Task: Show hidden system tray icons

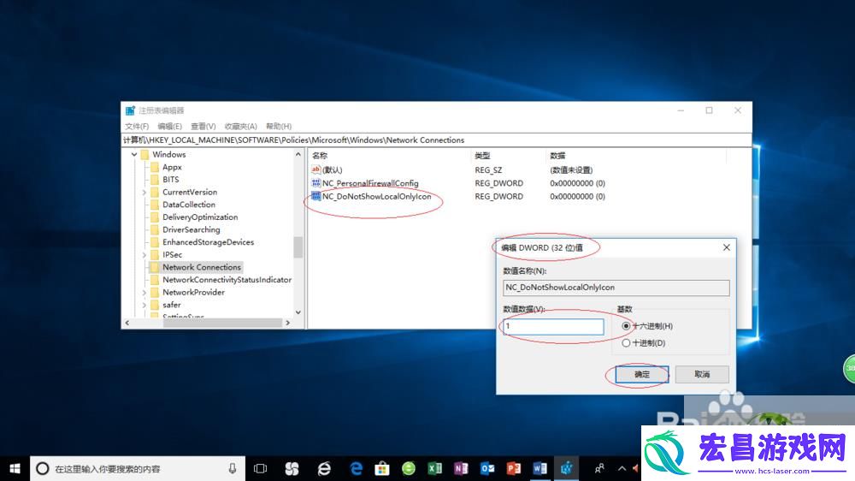Action: [622, 468]
